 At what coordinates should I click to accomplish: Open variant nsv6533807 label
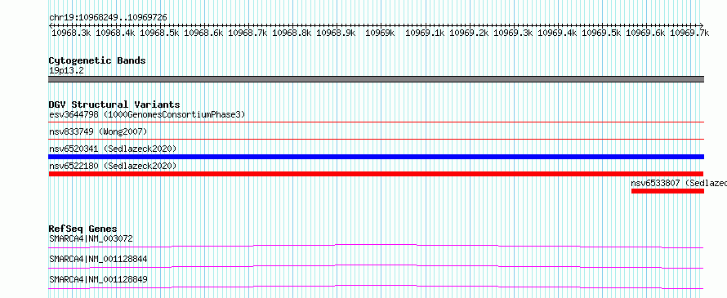point(679,183)
